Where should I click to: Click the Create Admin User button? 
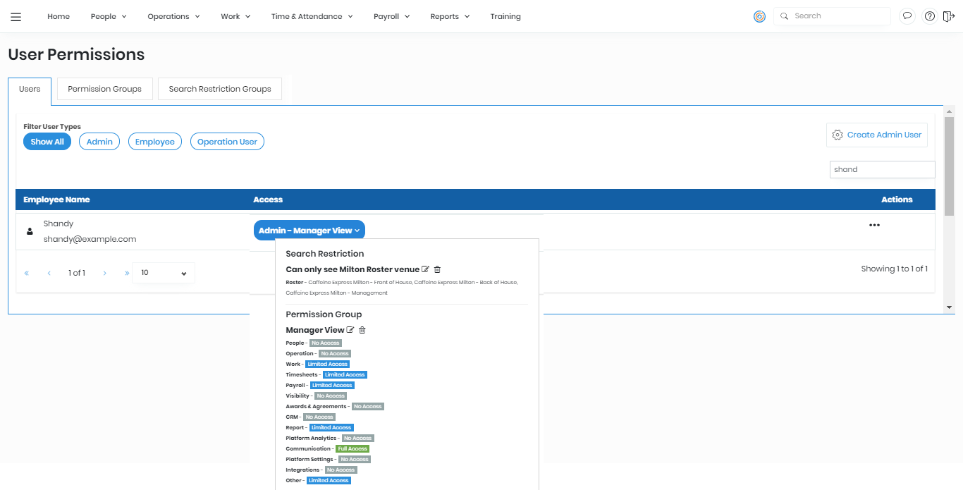(876, 135)
